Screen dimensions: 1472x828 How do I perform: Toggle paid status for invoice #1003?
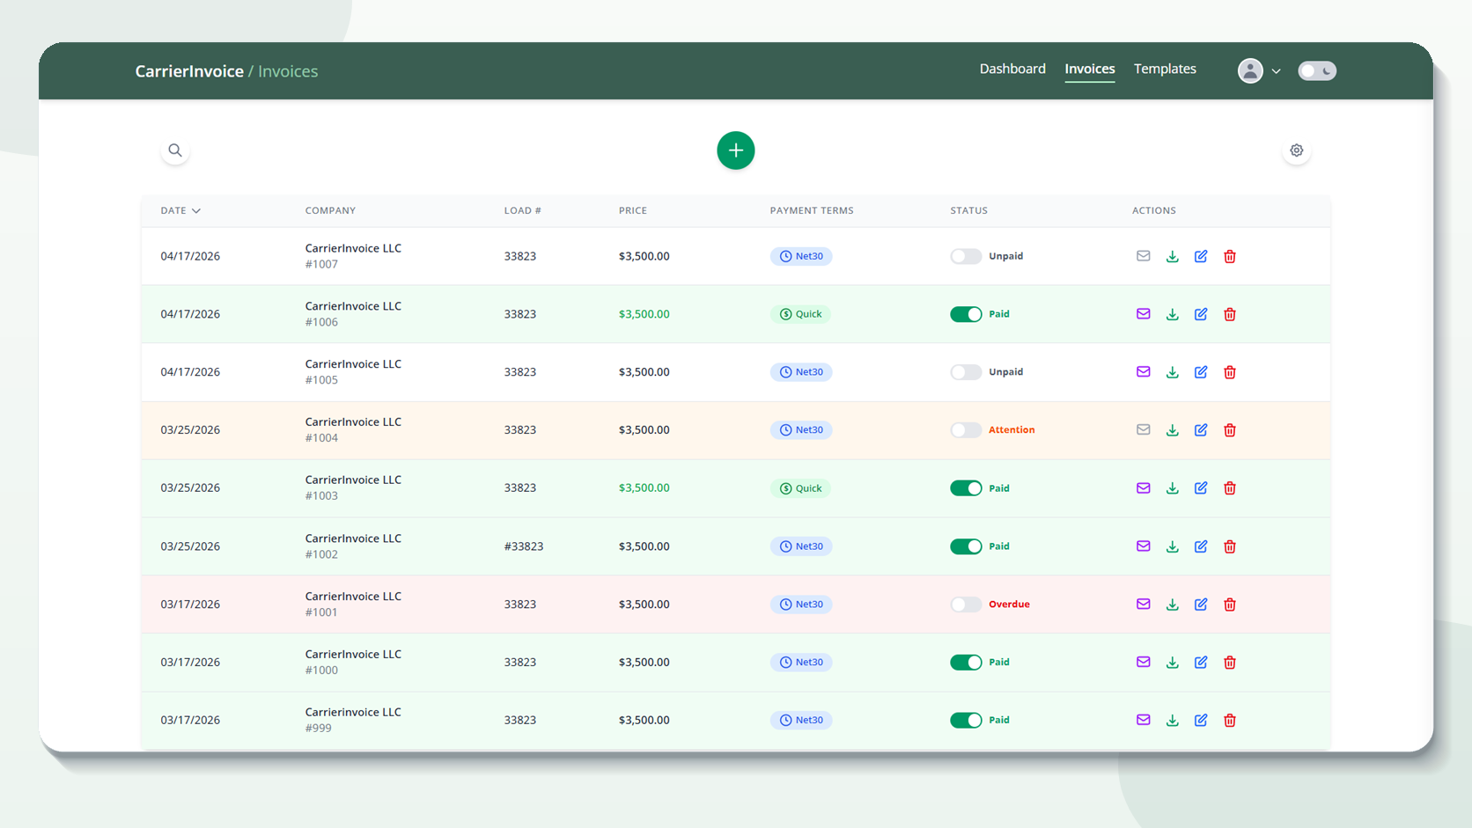pos(966,488)
